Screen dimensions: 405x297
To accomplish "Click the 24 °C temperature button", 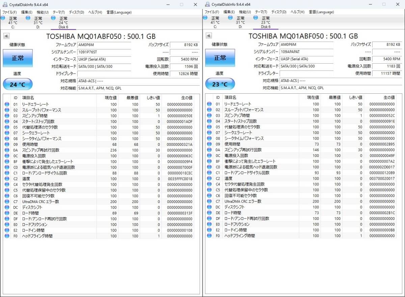I will [x=18, y=84].
